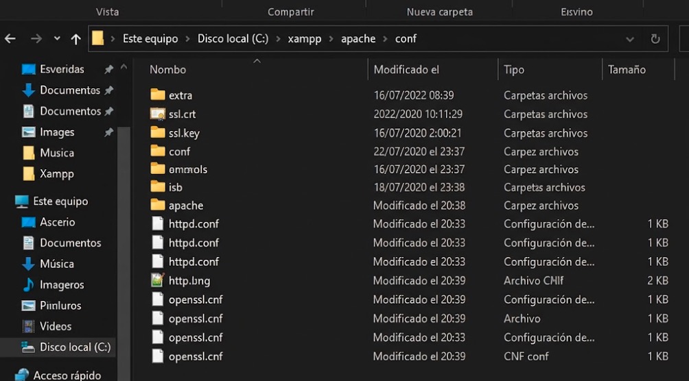Expand chevron after xampp breadcrumb
Image resolution: width=689 pixels, height=381 pixels.
click(x=331, y=39)
